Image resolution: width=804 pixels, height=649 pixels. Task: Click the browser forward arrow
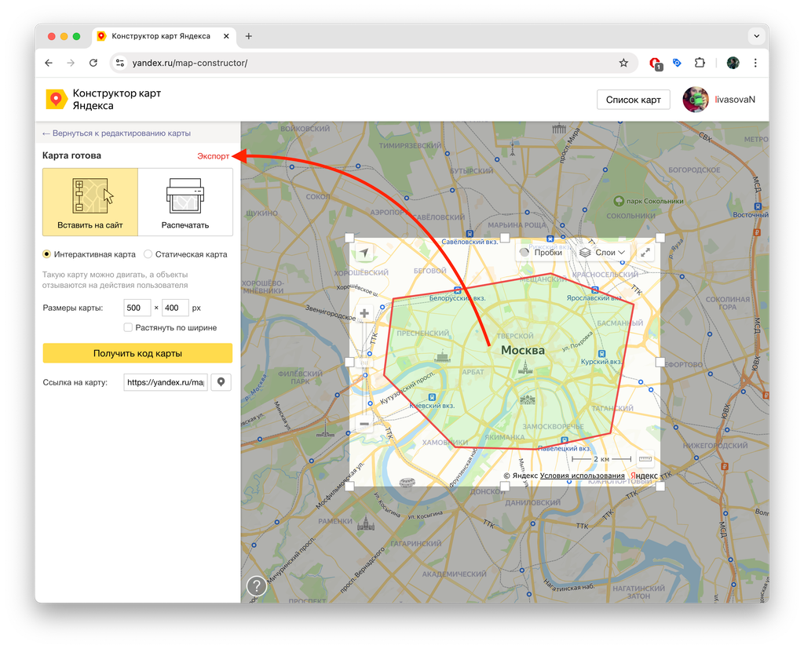click(x=71, y=63)
